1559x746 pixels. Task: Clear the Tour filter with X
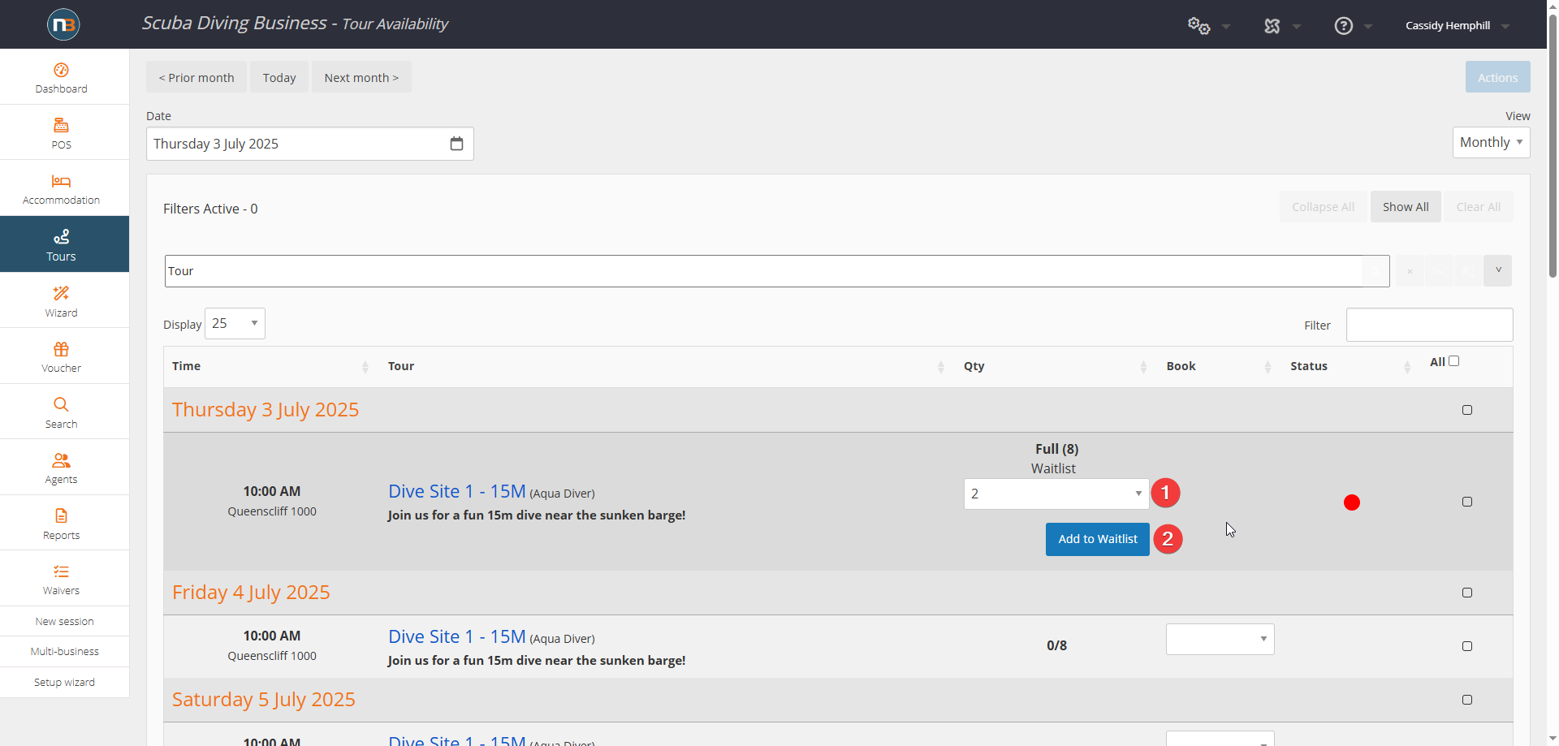(1410, 271)
